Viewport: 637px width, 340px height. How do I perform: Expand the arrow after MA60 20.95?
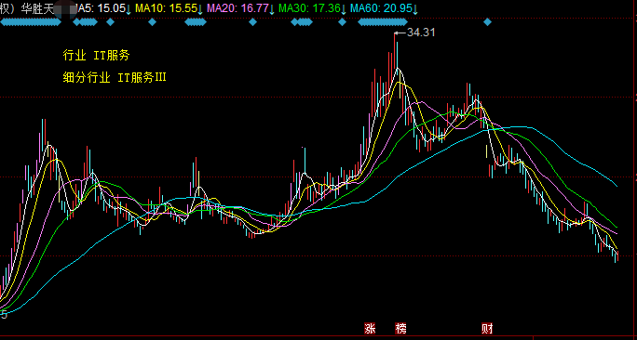coord(415,9)
